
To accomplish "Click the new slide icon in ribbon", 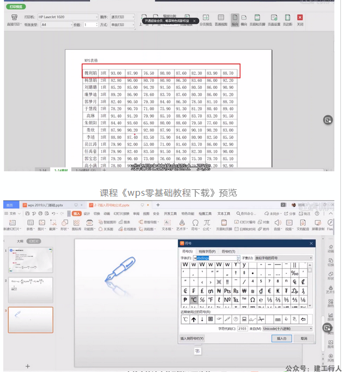I will 12,223.
